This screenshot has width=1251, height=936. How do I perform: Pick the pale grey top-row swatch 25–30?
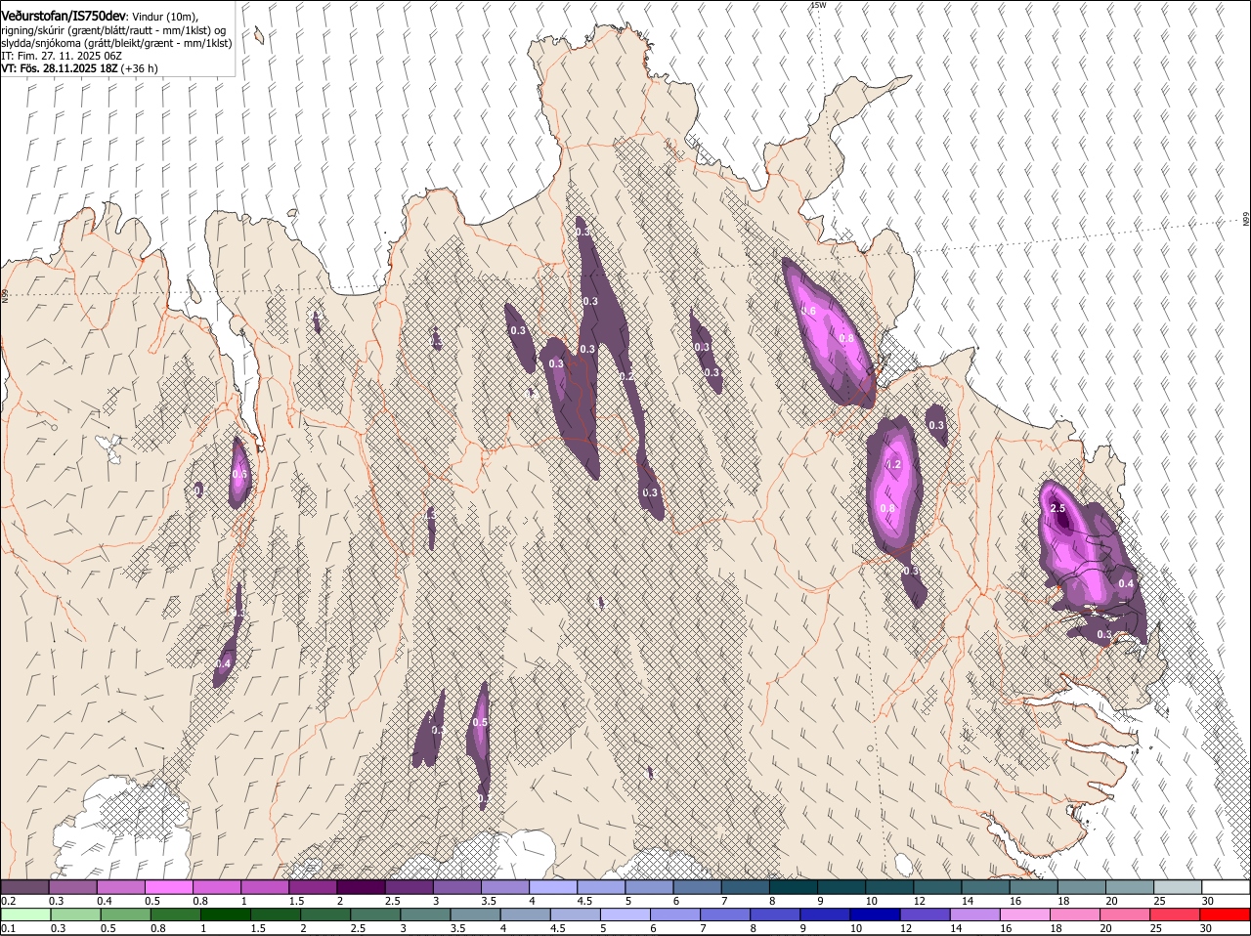tap(1178, 886)
